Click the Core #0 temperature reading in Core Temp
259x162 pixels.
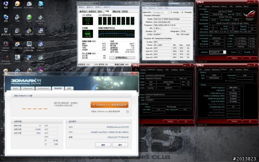pos(163,48)
